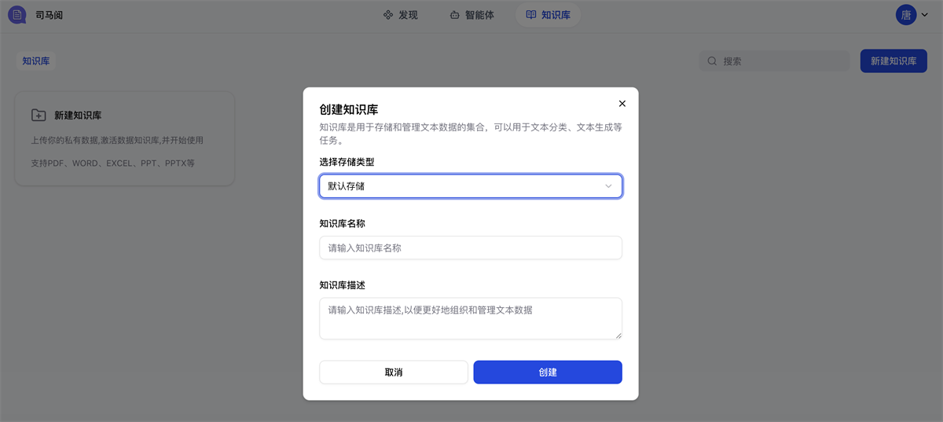
Task: Select the 知识库 top navigation tab
Action: 549,15
